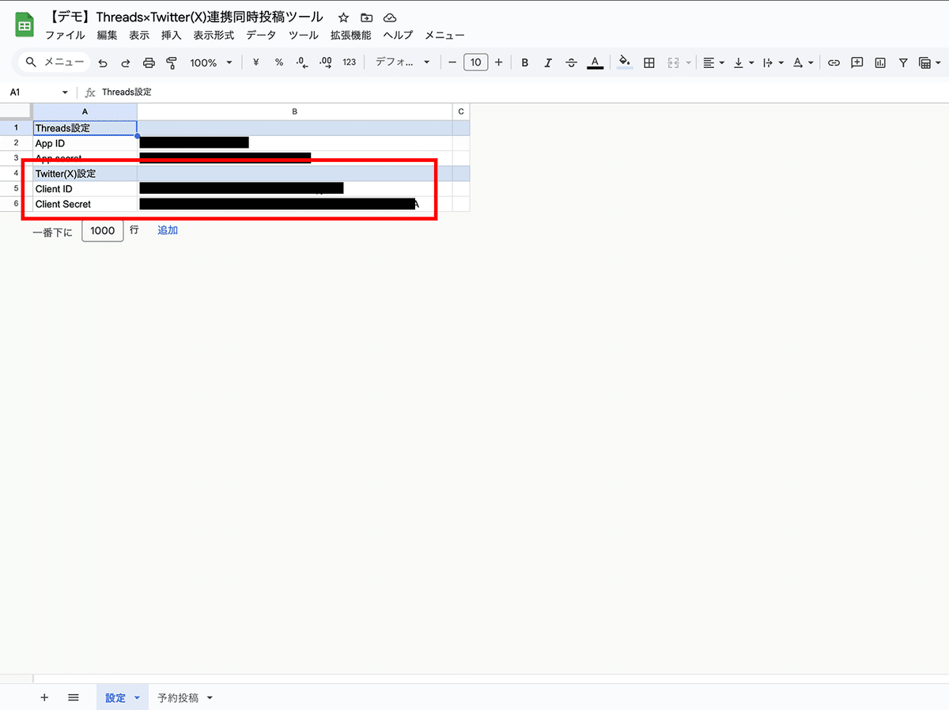Format as percent
Viewport: 949px width, 710px height.
(279, 62)
